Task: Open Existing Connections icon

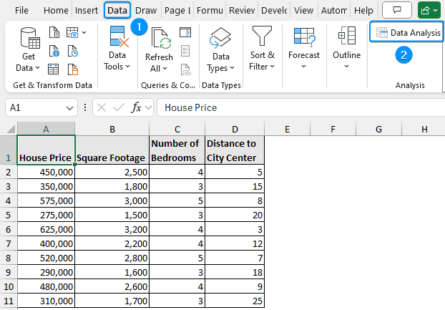Action: coord(73,69)
